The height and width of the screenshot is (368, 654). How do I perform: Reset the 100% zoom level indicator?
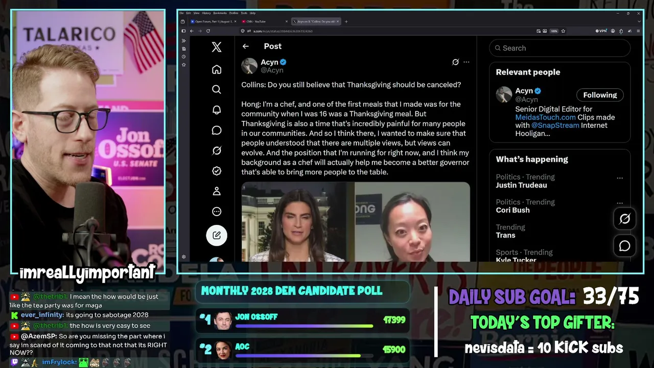554,31
